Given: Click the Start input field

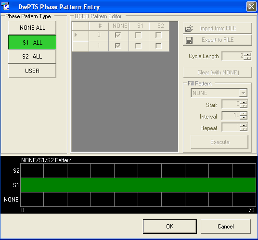Looking at the screenshot, I should 231,104.
